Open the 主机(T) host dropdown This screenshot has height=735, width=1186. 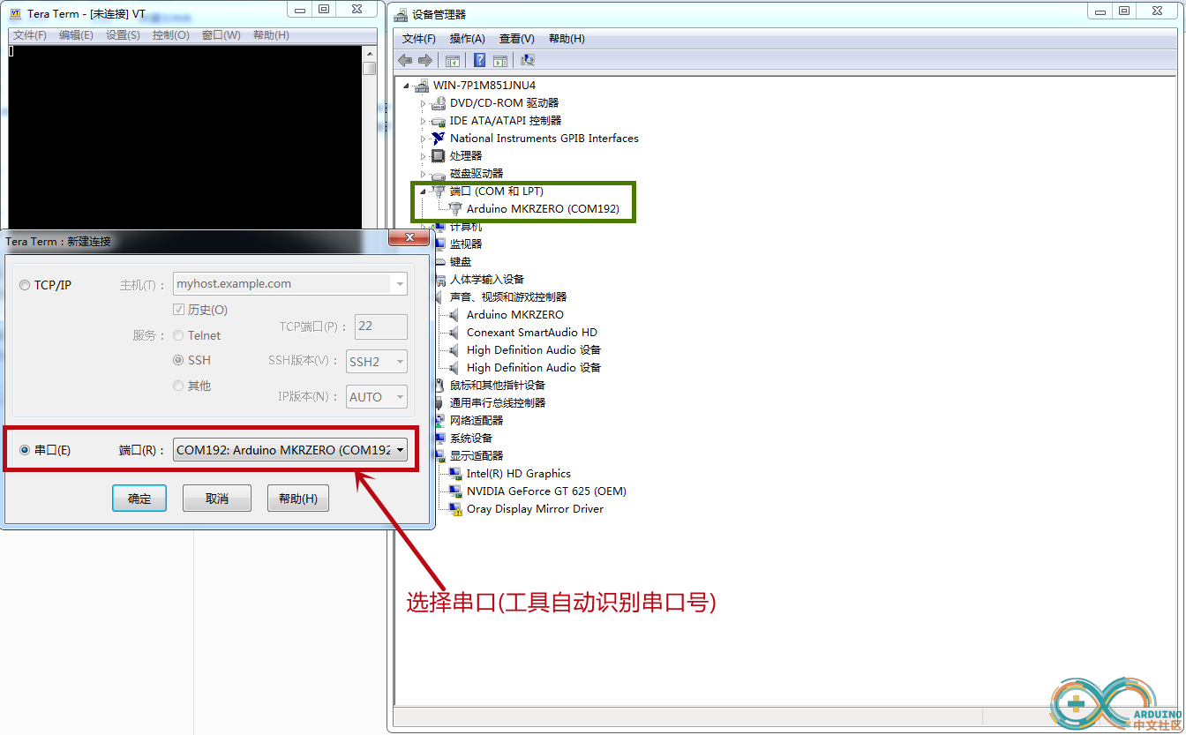click(x=400, y=284)
